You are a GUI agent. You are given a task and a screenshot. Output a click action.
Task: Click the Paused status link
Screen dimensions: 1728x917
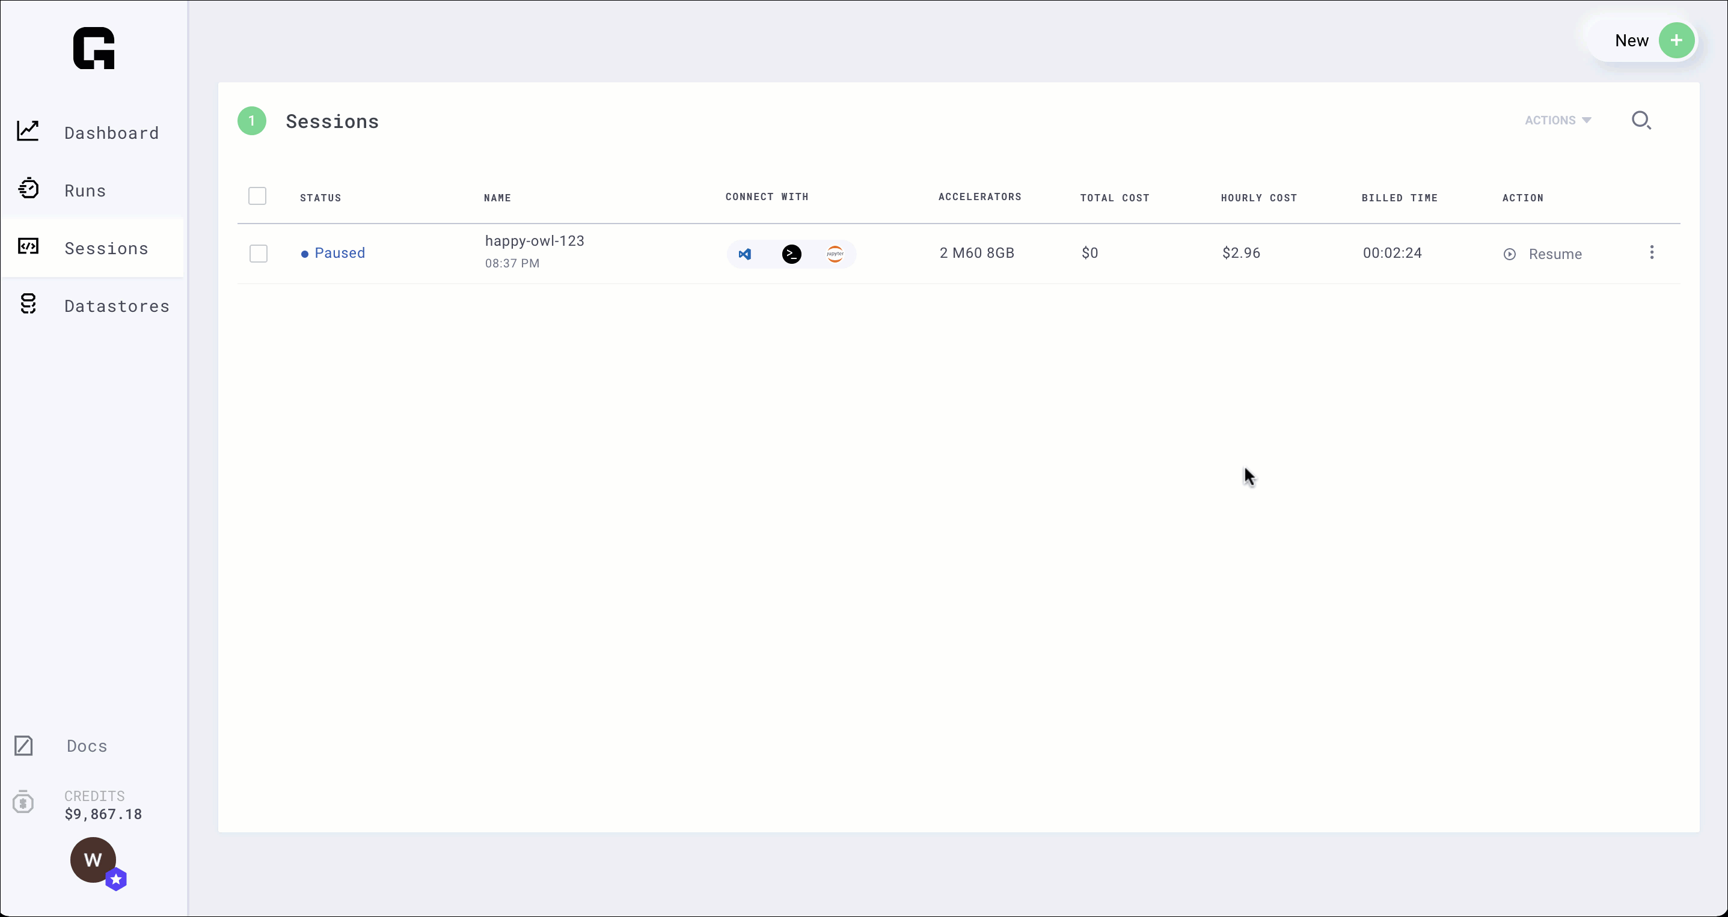pyautogui.click(x=340, y=253)
